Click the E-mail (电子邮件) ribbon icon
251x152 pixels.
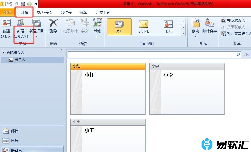(70, 23)
